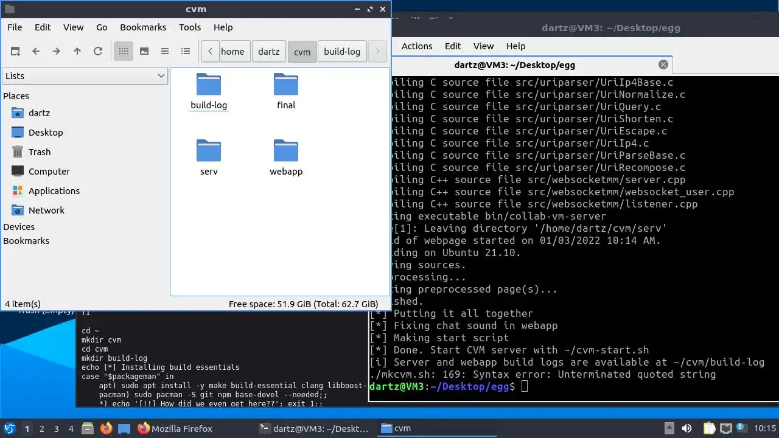Open the Lists side pane dropdown
This screenshot has width=779, height=438.
[85, 76]
